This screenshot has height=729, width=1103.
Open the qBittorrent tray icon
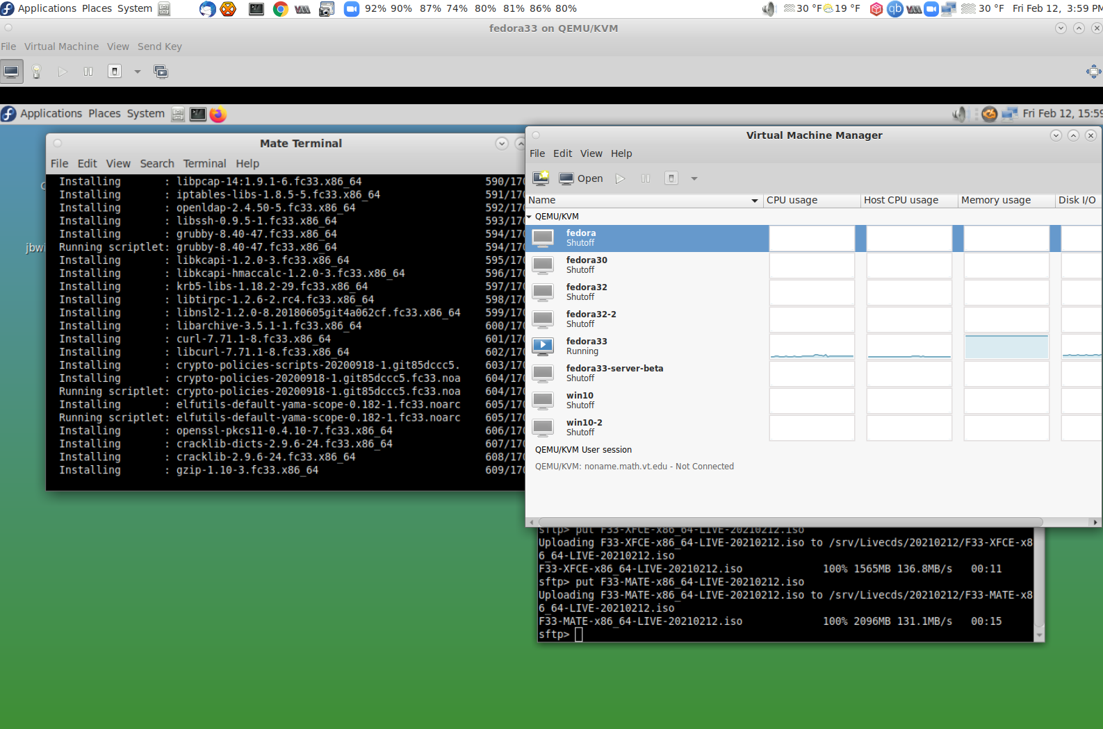(x=895, y=9)
